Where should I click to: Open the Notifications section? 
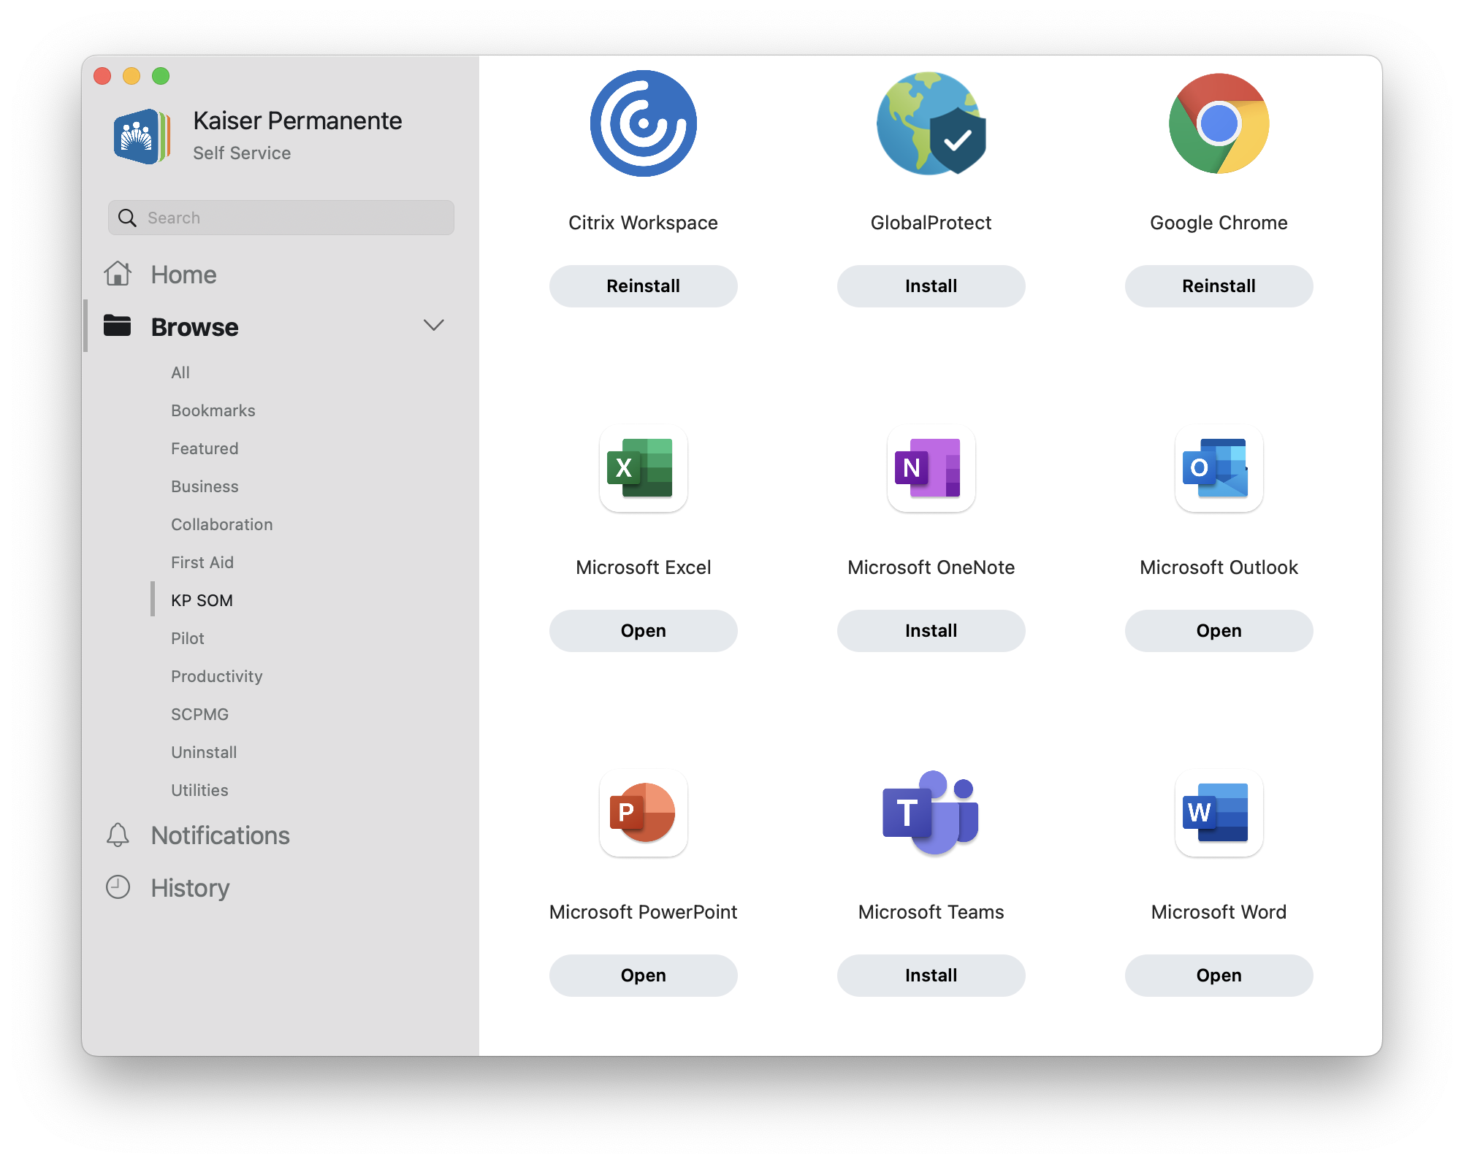220,835
